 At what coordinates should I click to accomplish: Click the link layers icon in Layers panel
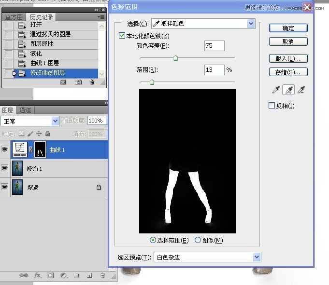(24, 275)
